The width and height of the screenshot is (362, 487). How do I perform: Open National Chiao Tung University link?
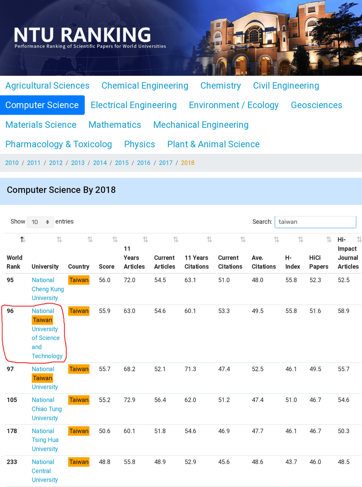(46, 409)
